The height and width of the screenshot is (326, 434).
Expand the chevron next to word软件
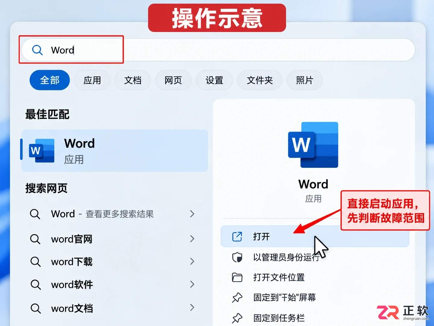[x=192, y=284]
